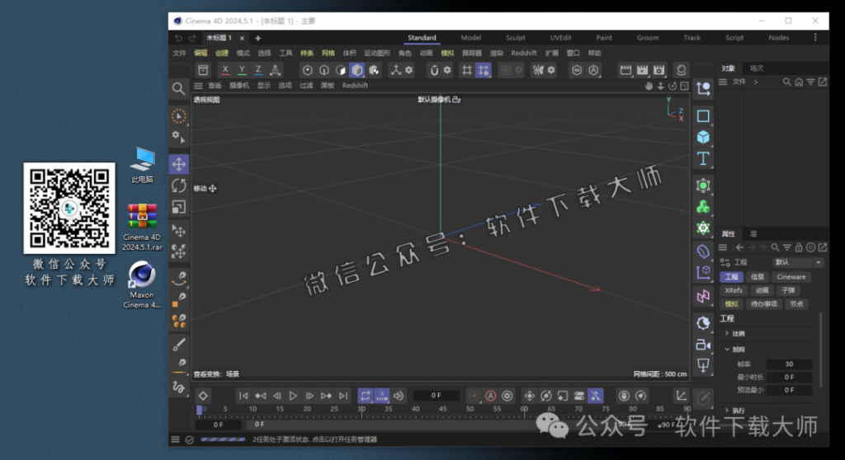Viewport: 845px width, 460px height.
Task: Switch to the Sculpt layout tab
Action: [x=515, y=38]
